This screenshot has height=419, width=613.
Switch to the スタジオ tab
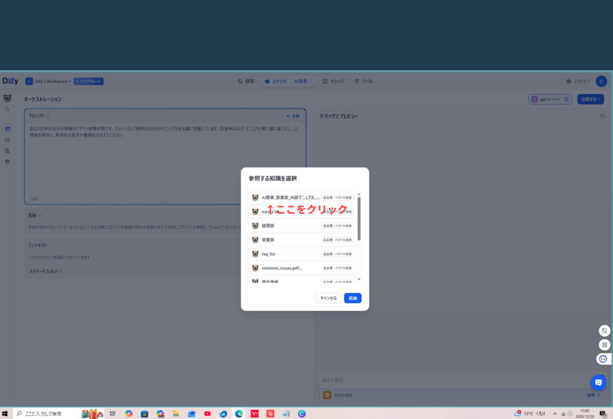pos(278,81)
